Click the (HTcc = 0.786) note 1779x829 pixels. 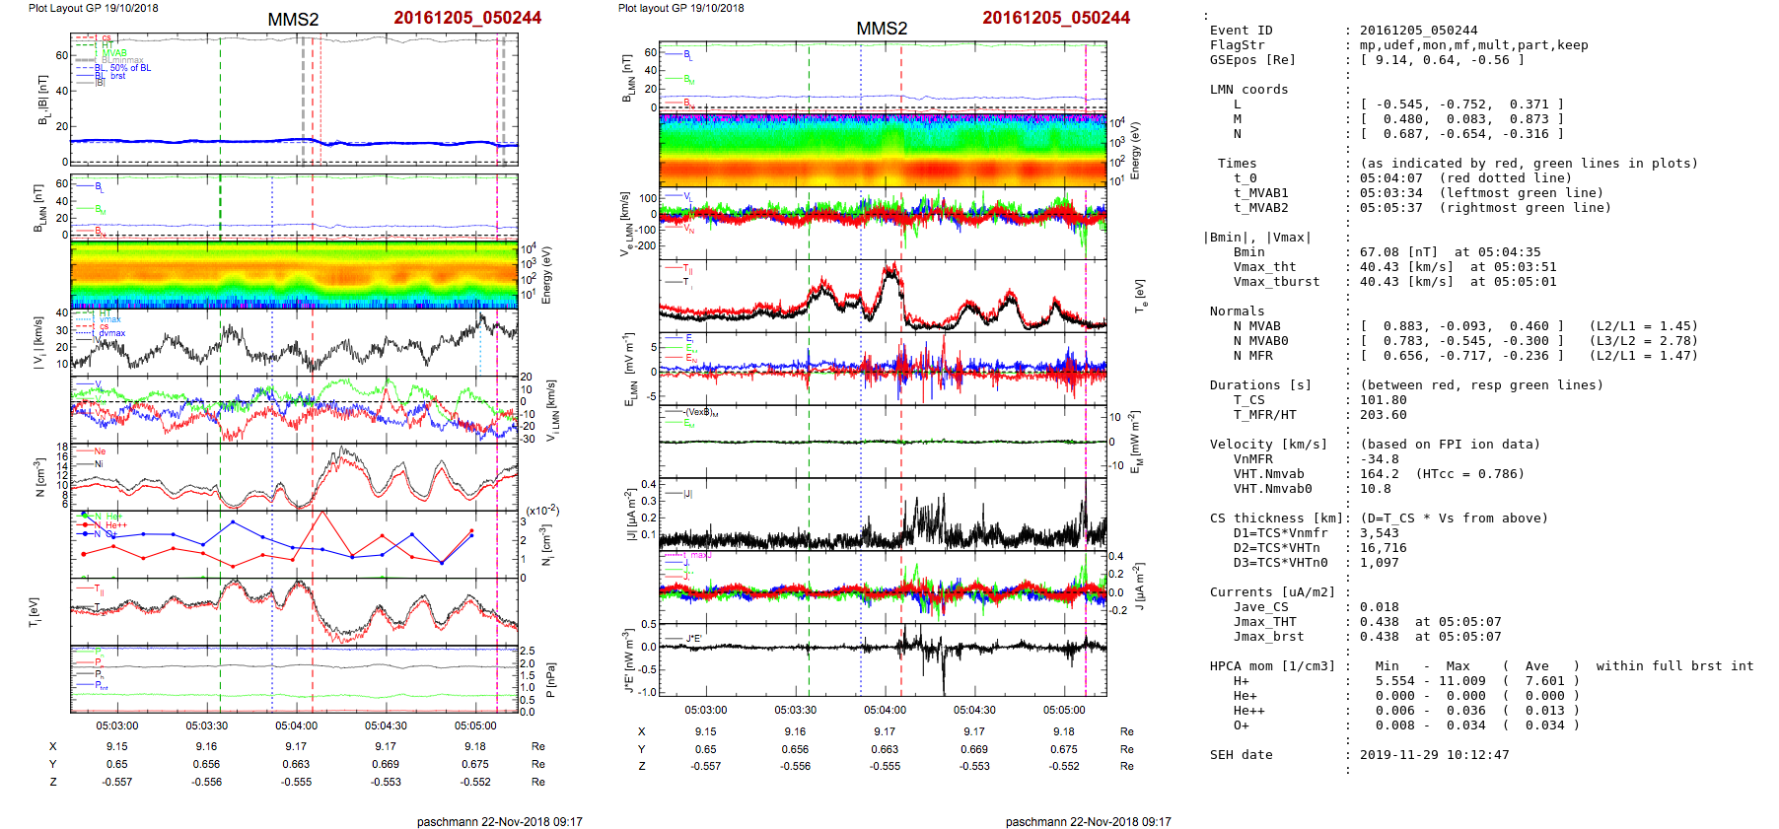coord(1469,474)
